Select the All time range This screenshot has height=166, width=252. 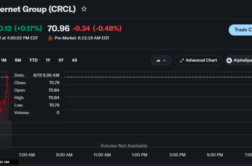[74, 60]
